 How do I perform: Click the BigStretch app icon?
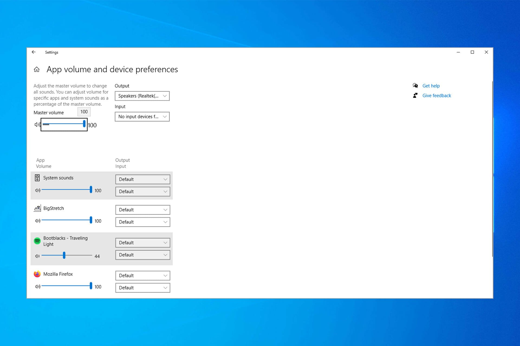pyautogui.click(x=37, y=208)
